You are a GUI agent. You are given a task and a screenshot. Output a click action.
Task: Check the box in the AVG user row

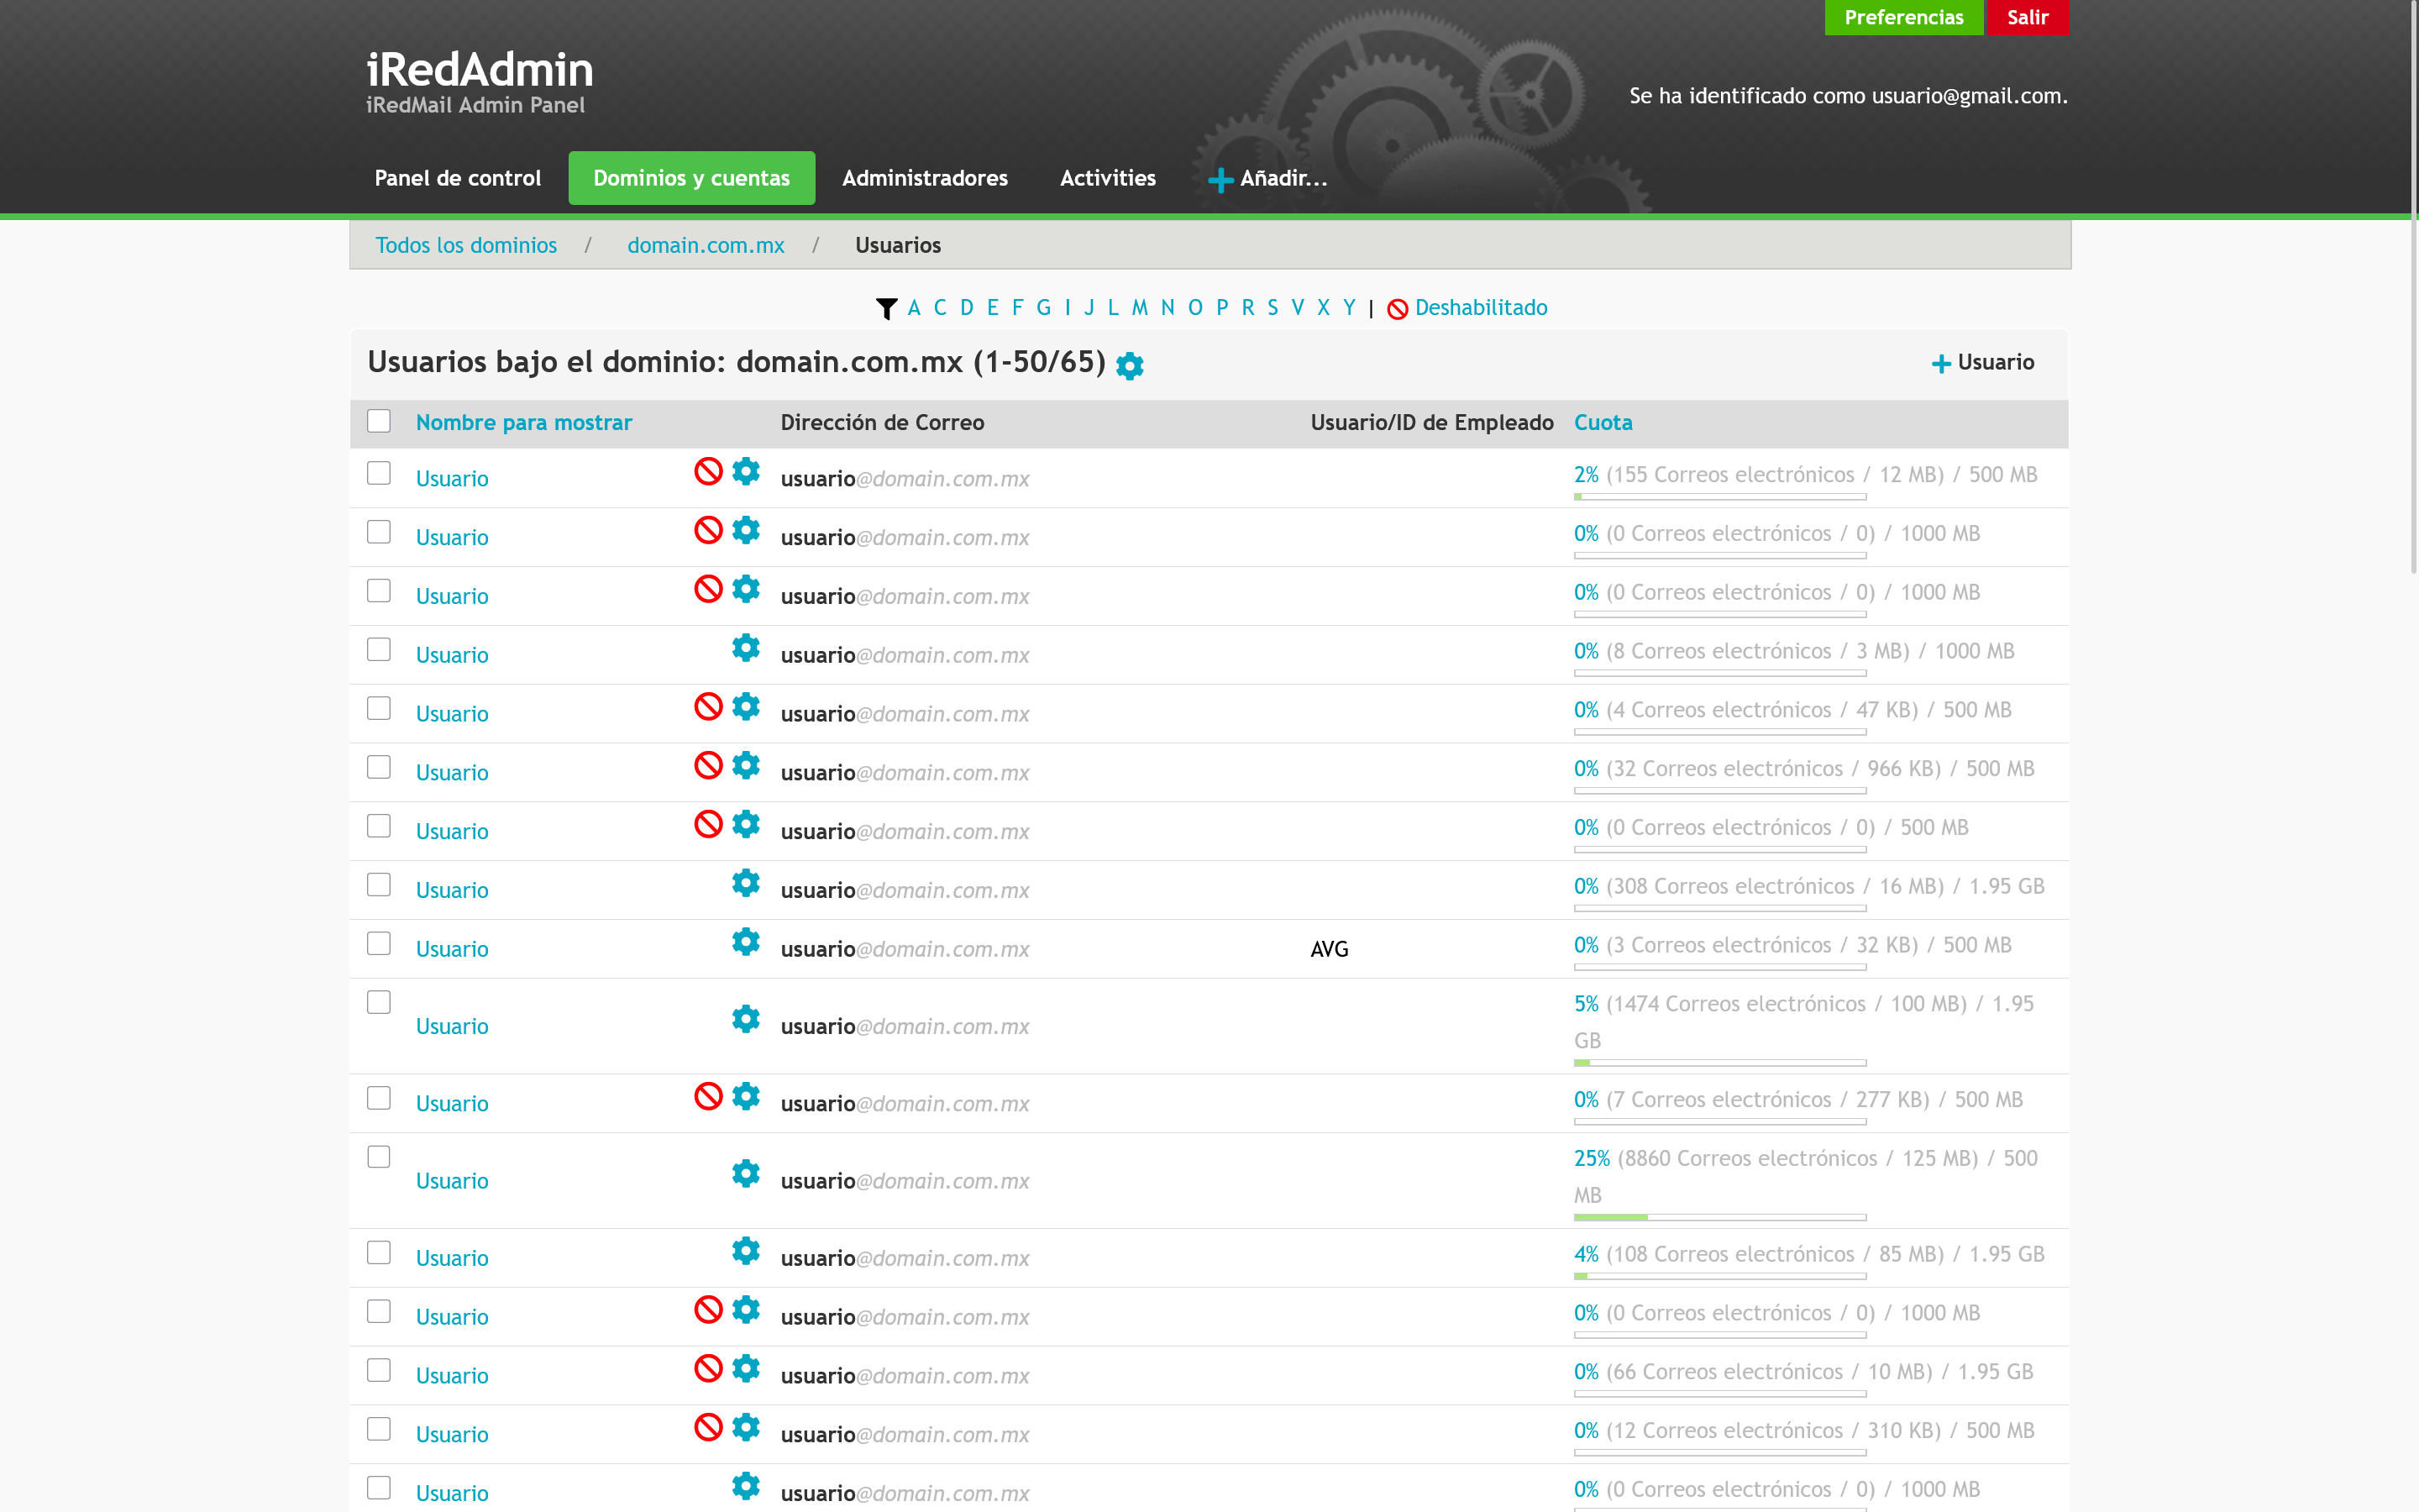(379, 944)
